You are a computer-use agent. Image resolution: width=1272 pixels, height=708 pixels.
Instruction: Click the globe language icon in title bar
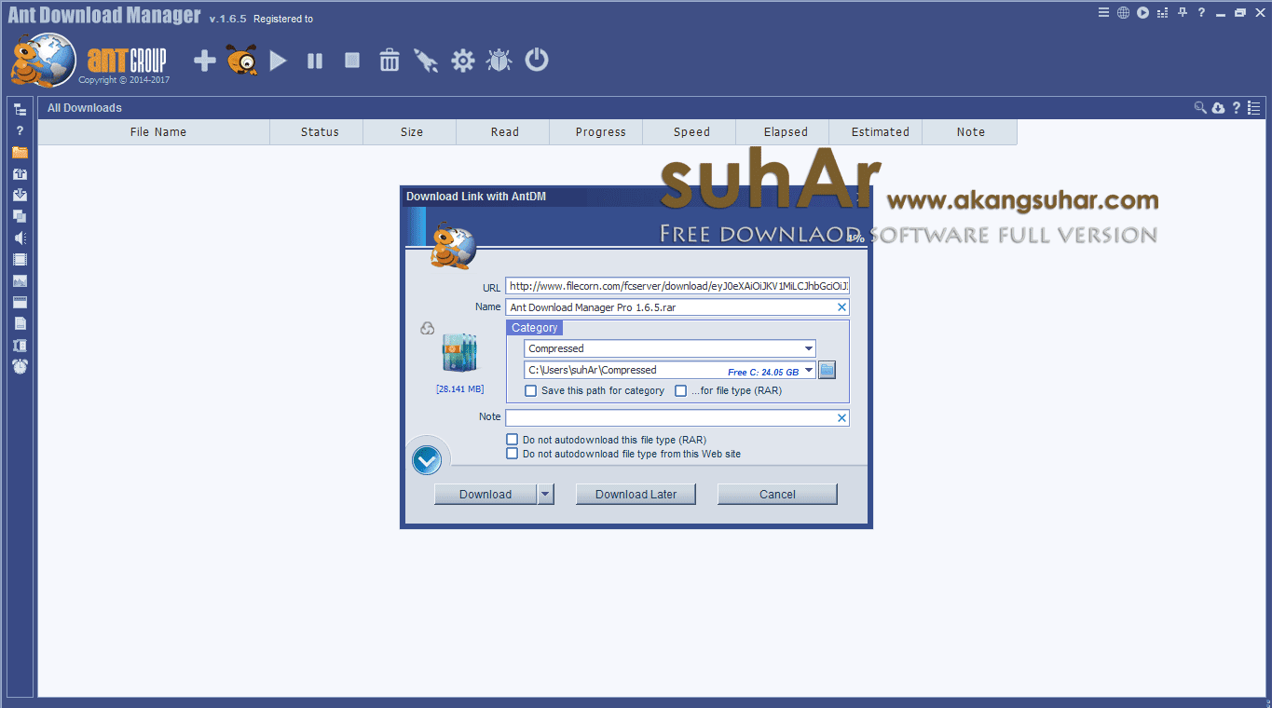point(1123,13)
